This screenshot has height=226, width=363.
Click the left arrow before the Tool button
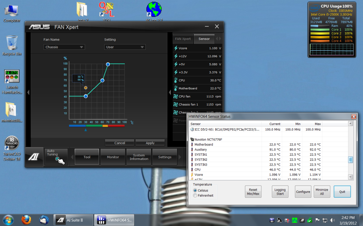(72, 157)
